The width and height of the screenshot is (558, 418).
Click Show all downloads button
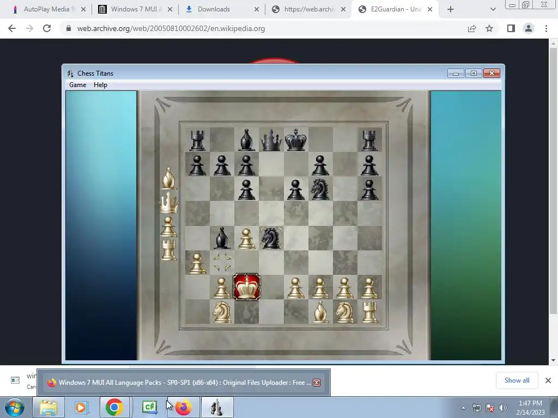point(517,380)
